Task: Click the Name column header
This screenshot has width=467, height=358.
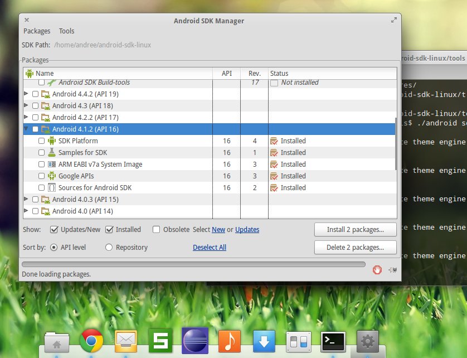Action: point(118,74)
